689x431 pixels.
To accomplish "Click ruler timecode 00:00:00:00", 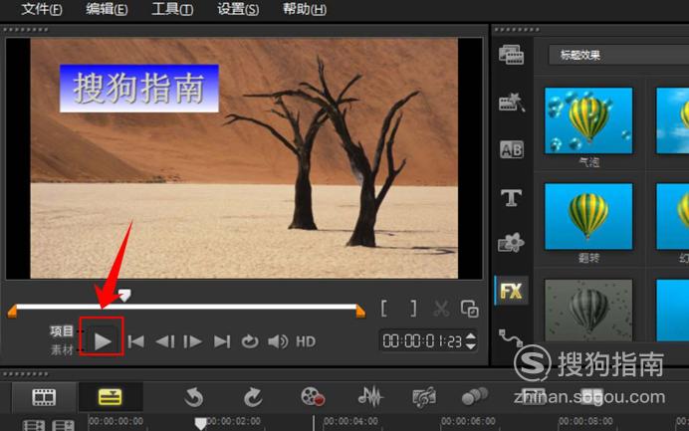I will point(116,421).
